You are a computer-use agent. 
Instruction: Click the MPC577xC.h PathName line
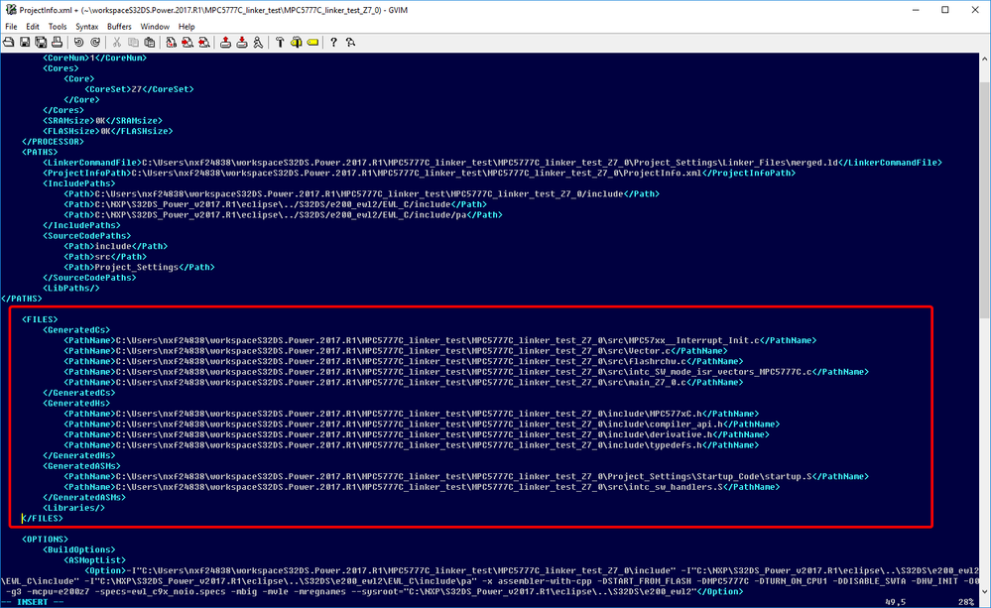coord(412,414)
